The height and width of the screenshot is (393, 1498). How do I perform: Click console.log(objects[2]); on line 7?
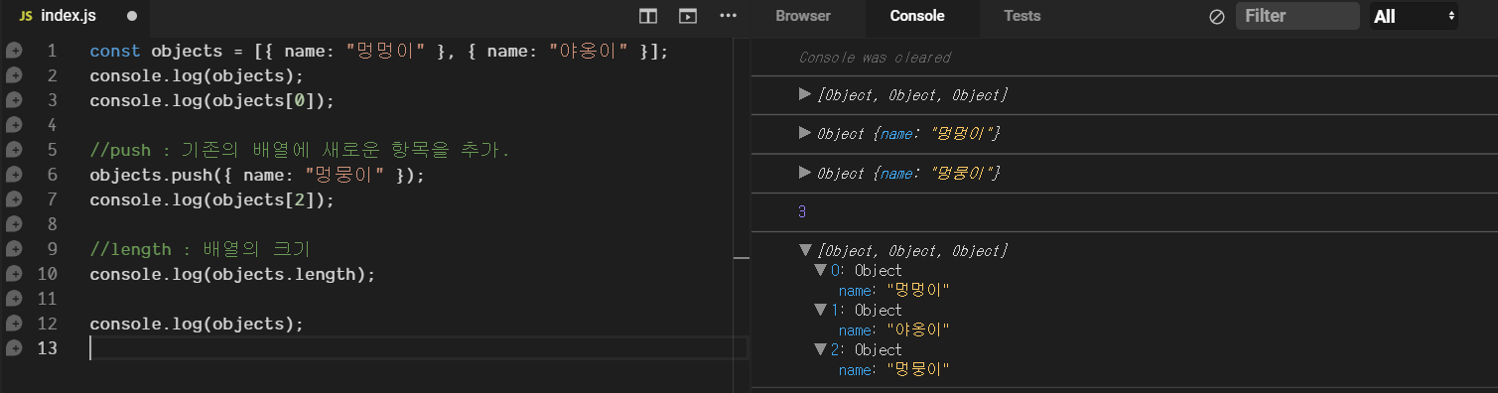click(212, 199)
